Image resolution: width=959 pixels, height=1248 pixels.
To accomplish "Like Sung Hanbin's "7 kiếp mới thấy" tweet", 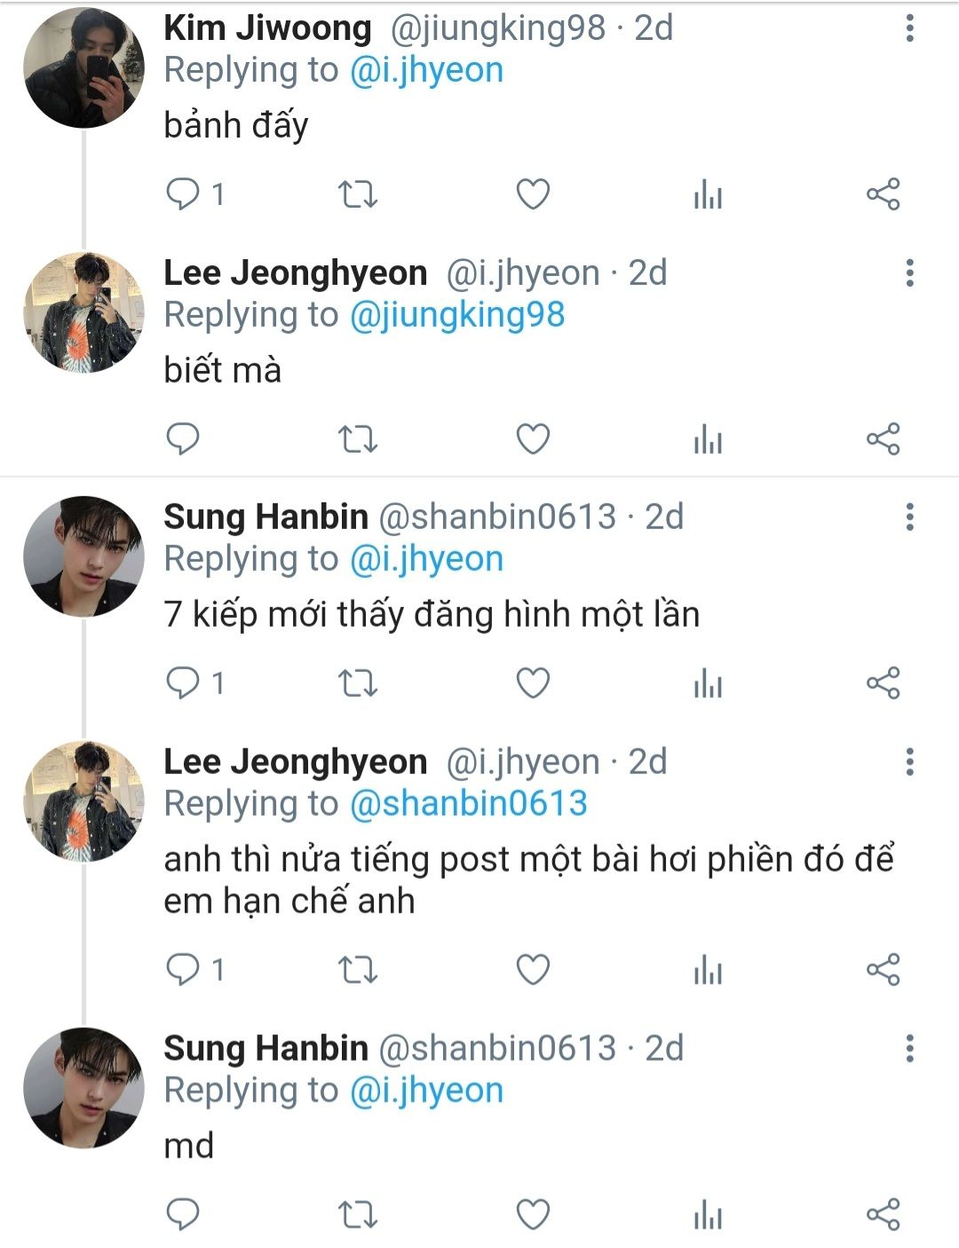I will click(x=533, y=683).
